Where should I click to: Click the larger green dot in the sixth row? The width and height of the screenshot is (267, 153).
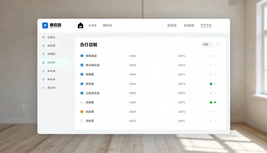[x=211, y=102]
